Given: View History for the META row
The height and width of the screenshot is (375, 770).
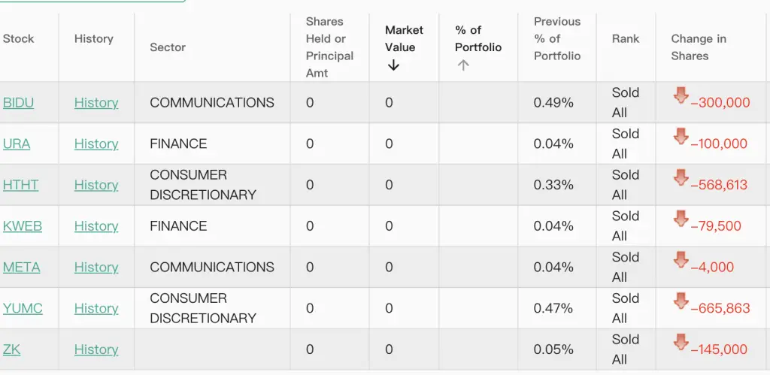Looking at the screenshot, I should point(96,268).
